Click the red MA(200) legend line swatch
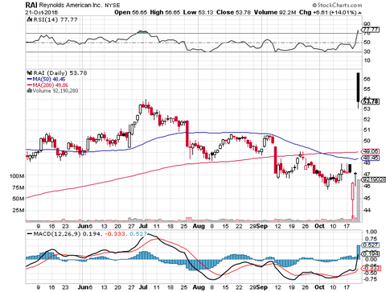 29,85
